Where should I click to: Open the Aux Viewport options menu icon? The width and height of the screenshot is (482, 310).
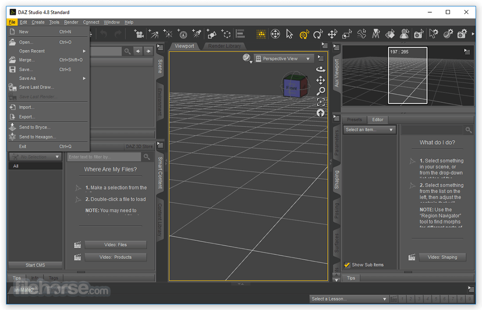click(467, 52)
